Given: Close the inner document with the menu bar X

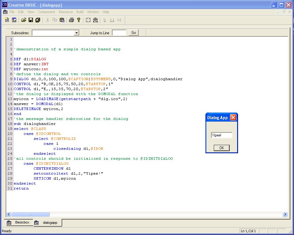Looking at the screenshot, I should (x=290, y=12).
